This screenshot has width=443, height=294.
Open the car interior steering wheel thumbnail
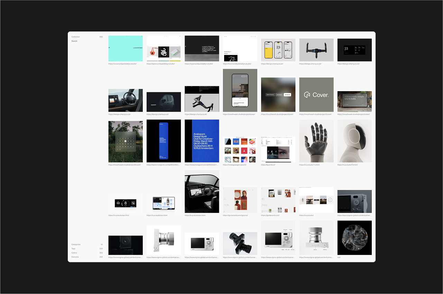[126, 101]
